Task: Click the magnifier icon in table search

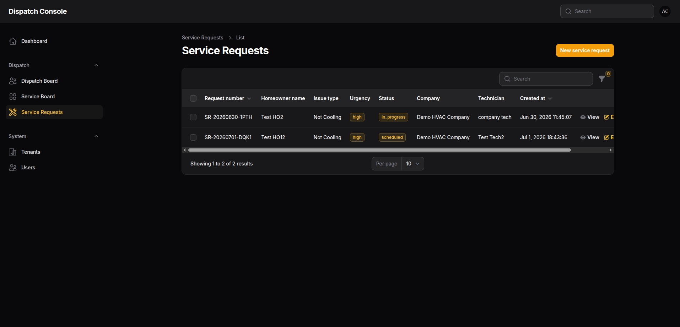Action: [507, 79]
